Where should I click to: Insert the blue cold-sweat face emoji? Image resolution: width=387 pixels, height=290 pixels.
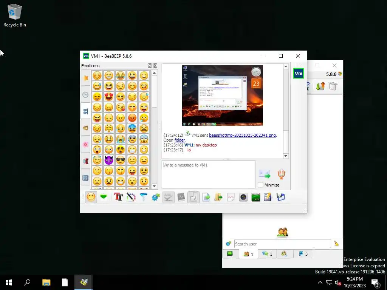[132, 128]
